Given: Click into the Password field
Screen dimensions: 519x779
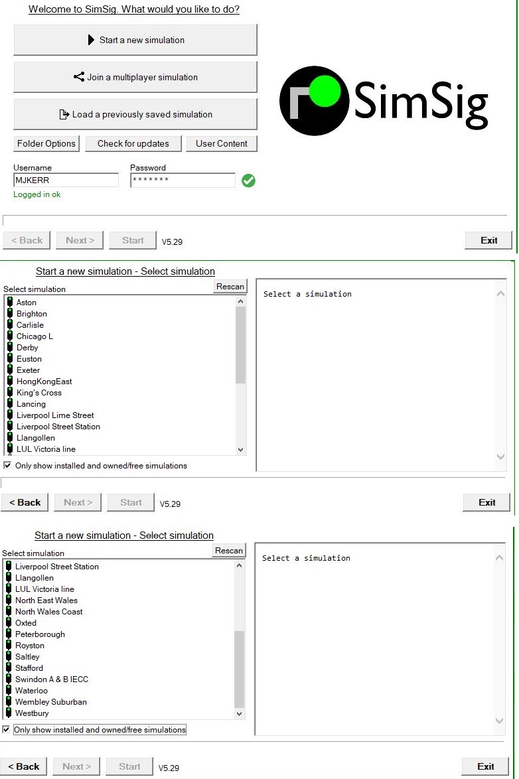Looking at the screenshot, I should 183,180.
